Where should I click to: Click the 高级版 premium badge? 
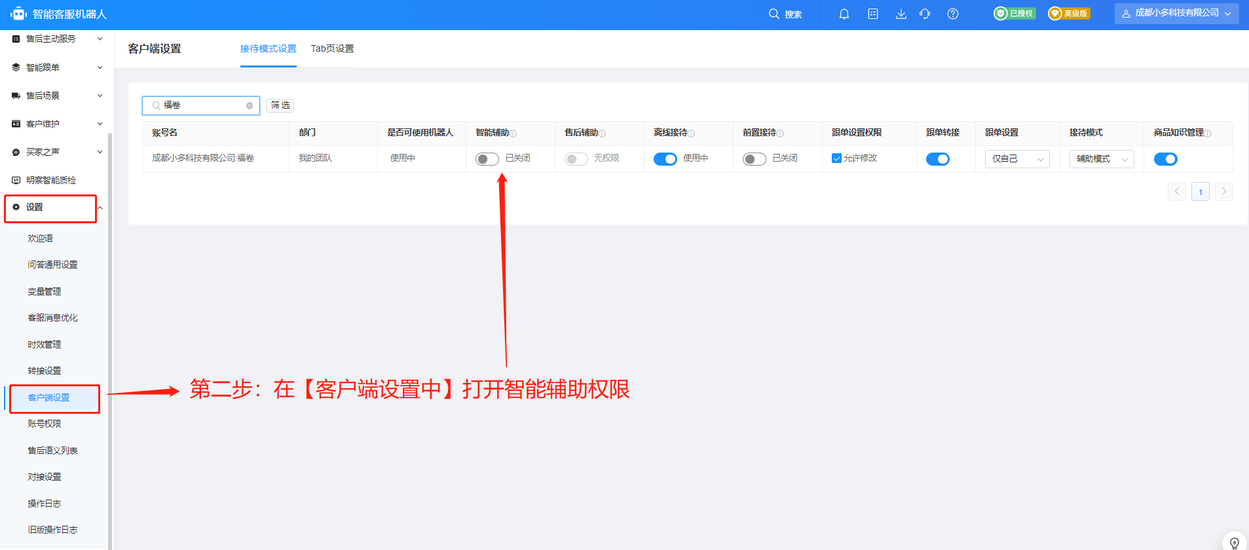(x=1069, y=14)
